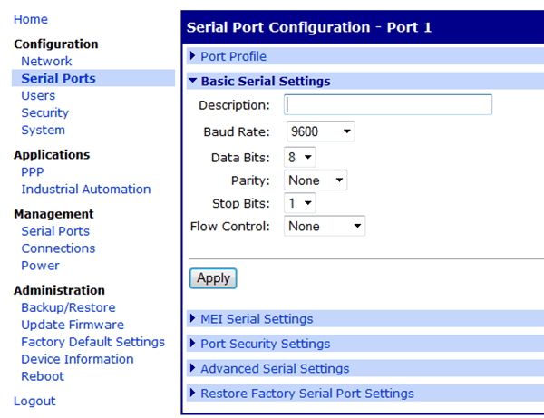Open Industrial Automation application page
The height and width of the screenshot is (418, 544).
point(86,189)
